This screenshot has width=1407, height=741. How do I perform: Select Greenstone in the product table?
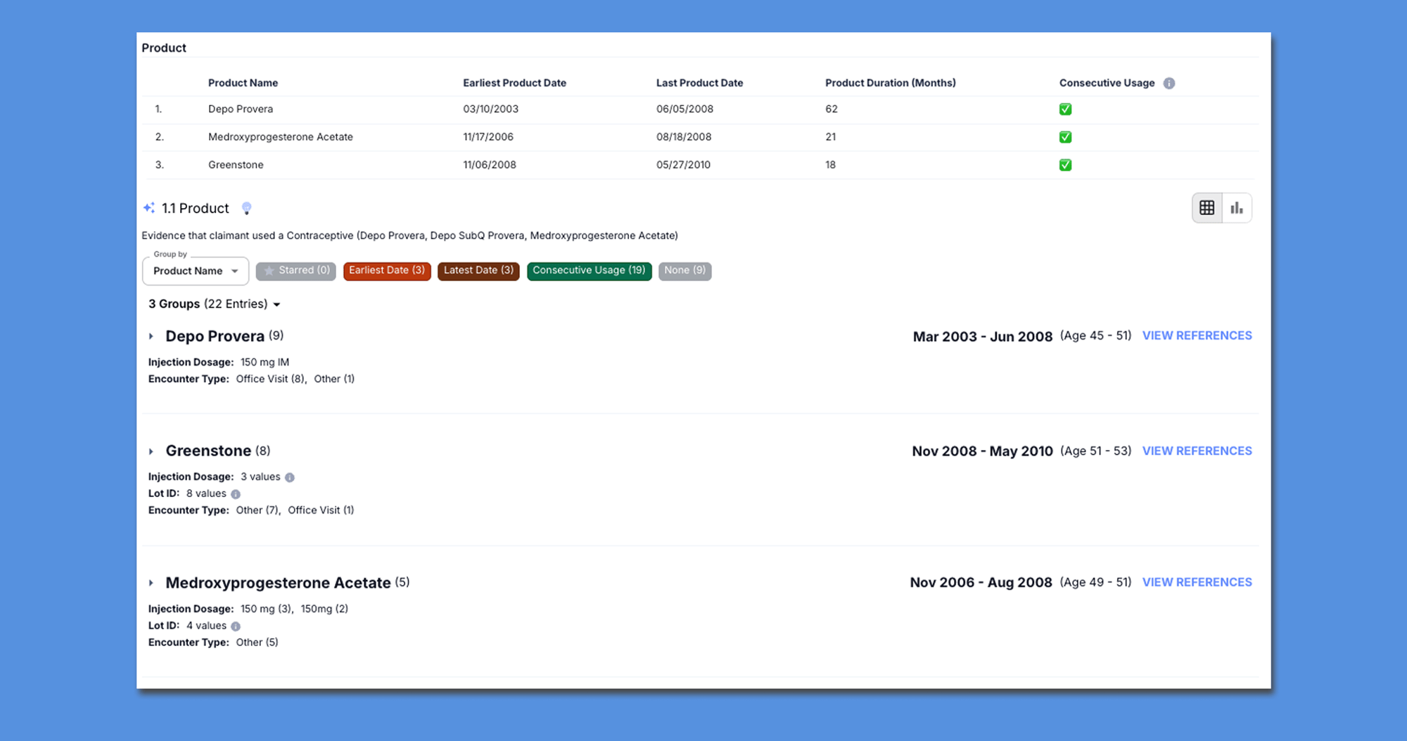point(236,165)
